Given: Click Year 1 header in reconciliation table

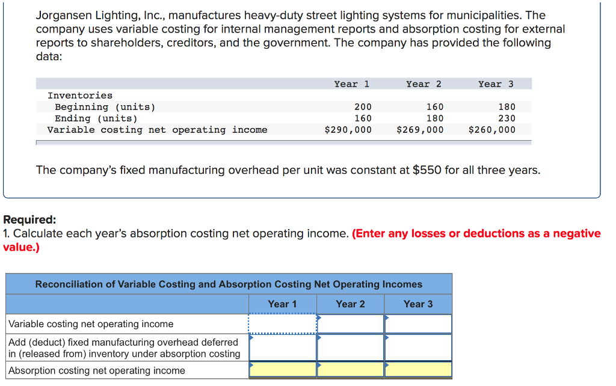Looking at the screenshot, I should tap(282, 304).
